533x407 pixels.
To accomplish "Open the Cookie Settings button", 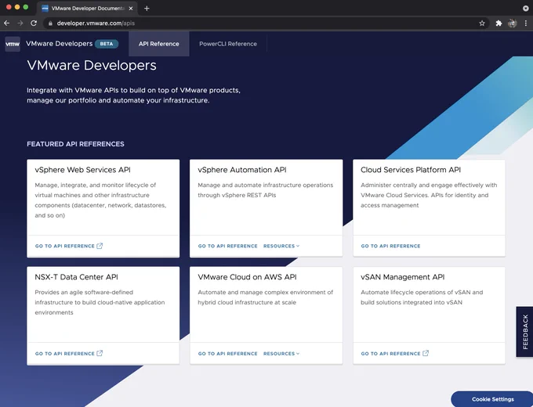I will click(x=492, y=399).
